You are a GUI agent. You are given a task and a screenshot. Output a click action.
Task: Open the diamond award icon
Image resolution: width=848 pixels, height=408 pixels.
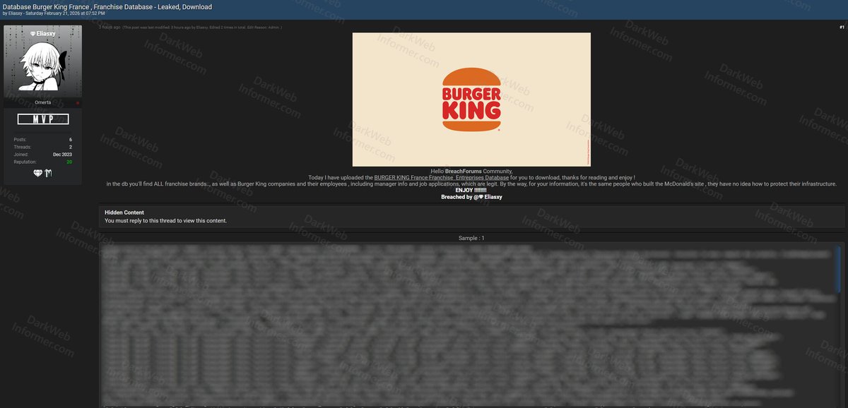coord(37,173)
